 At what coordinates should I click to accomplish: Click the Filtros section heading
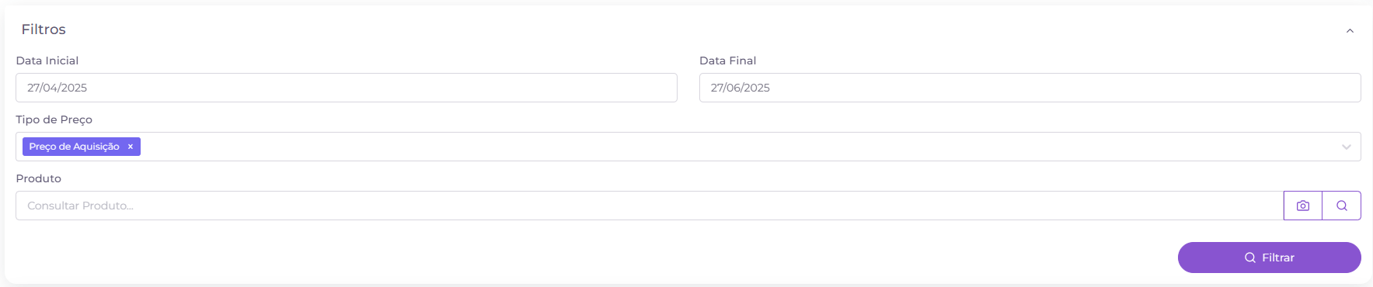coord(44,29)
